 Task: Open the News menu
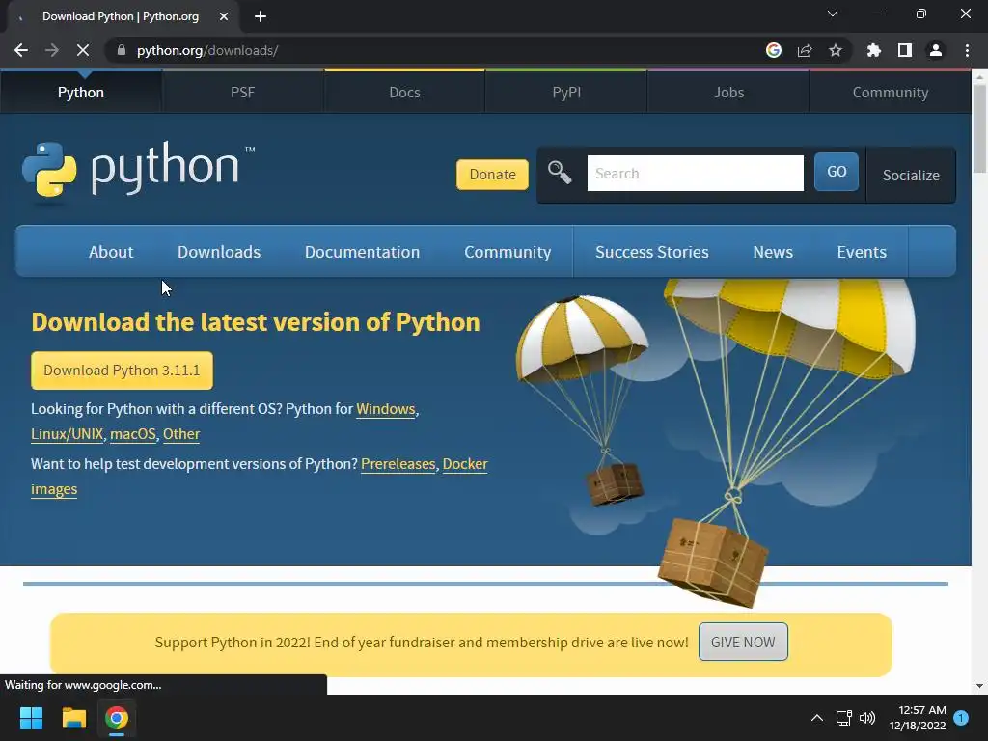point(773,252)
